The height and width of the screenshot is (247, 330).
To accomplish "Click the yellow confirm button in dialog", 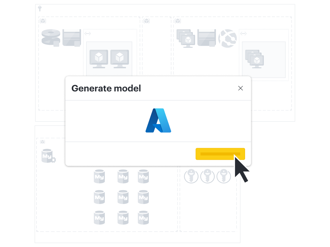I will pyautogui.click(x=220, y=154).
